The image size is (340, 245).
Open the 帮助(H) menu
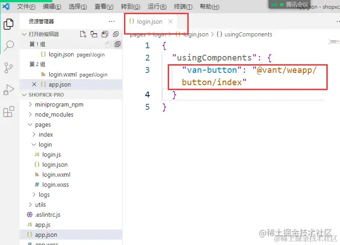(x=210, y=7)
